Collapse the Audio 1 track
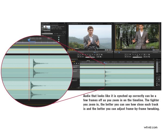Image resolution: width=163 pixels, height=130 pixels. [x=74, y=70]
